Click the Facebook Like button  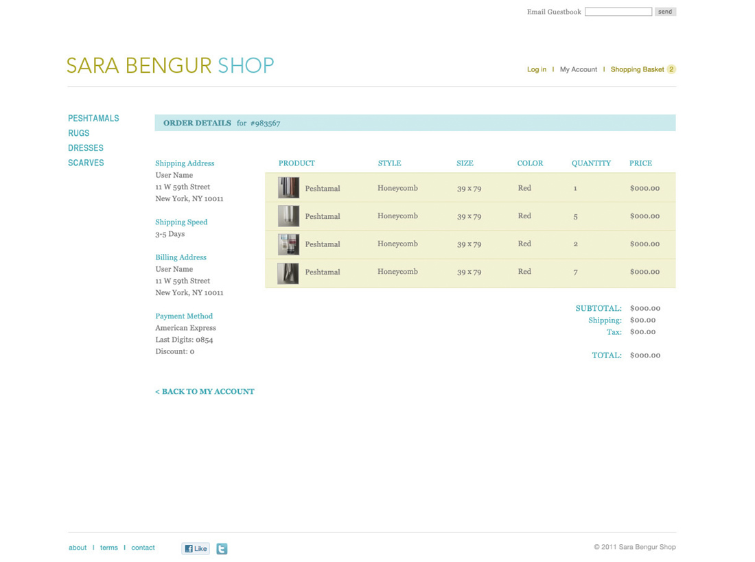(196, 548)
